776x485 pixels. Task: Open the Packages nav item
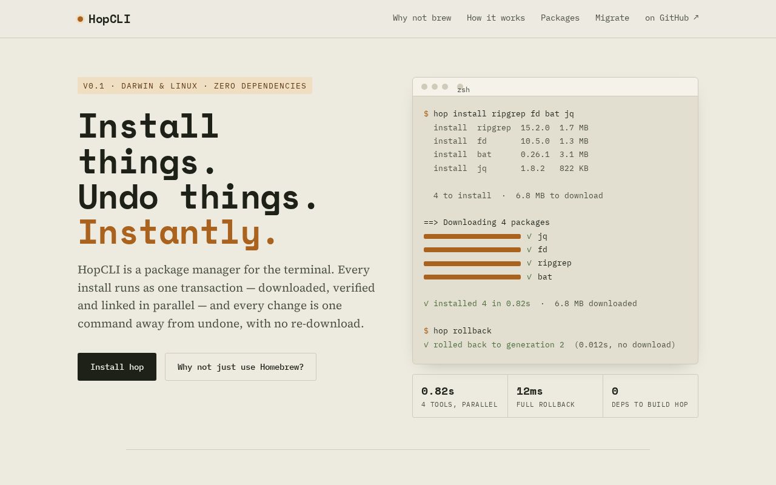tap(560, 18)
